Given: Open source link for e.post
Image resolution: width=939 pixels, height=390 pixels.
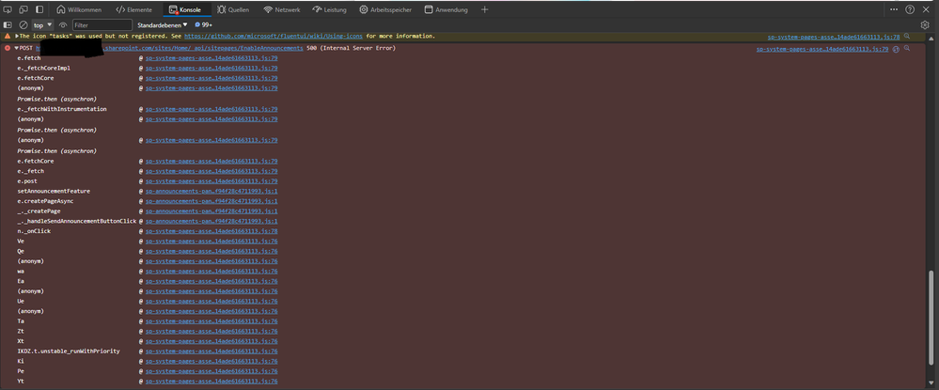Looking at the screenshot, I should coord(211,181).
